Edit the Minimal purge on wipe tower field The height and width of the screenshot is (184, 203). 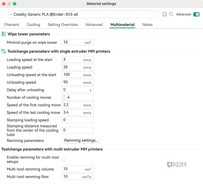coord(78,42)
